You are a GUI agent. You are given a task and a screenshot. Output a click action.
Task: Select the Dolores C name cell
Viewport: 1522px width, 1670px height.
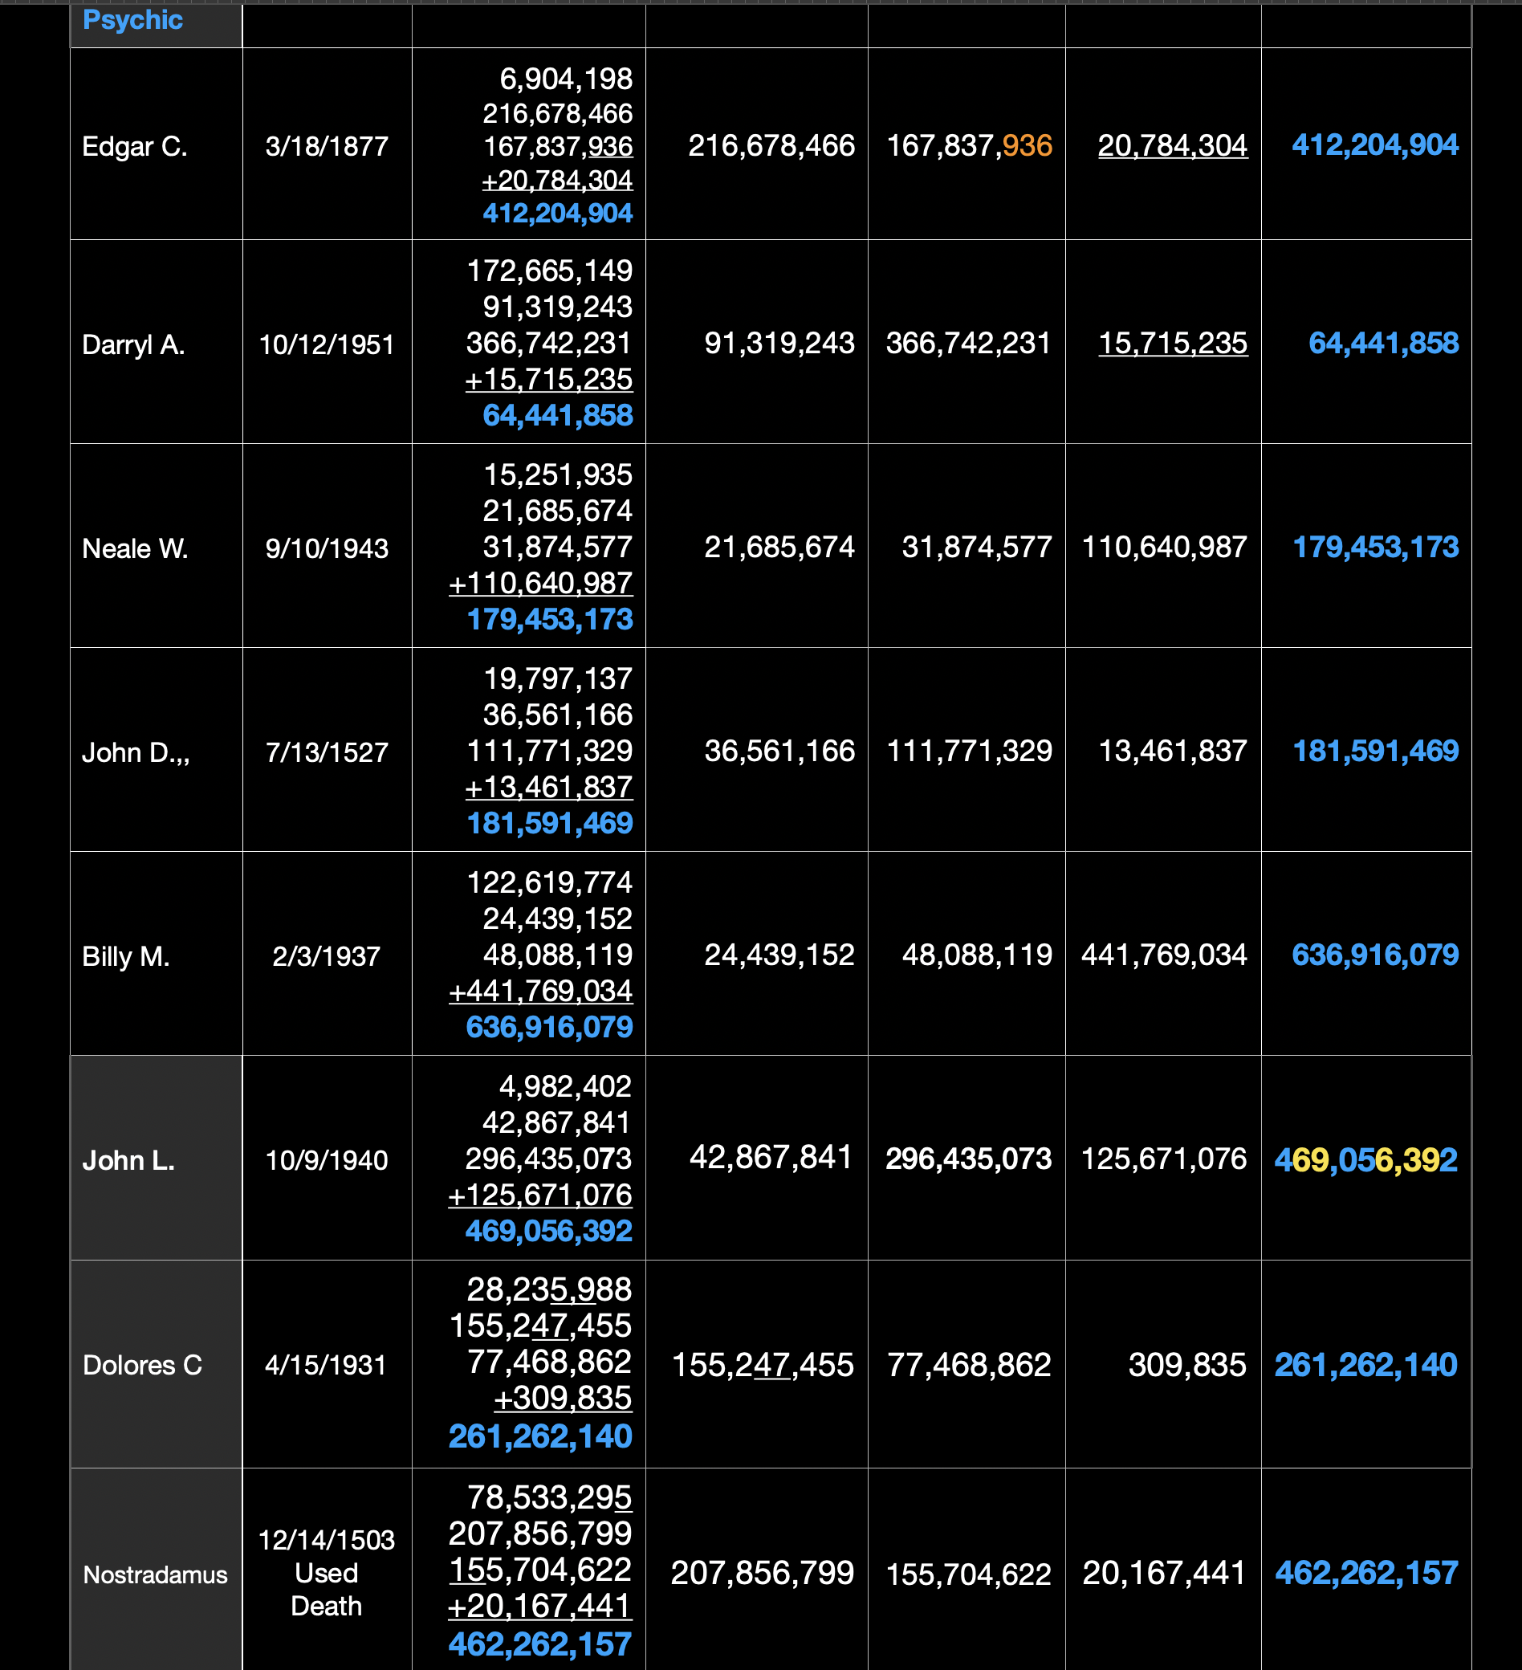click(x=142, y=1364)
